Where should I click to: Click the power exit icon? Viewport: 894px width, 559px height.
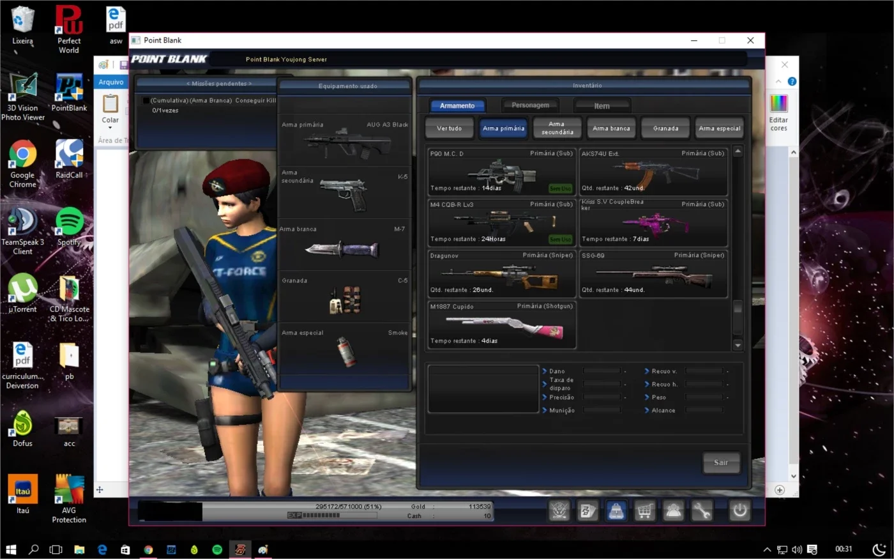[x=739, y=511]
